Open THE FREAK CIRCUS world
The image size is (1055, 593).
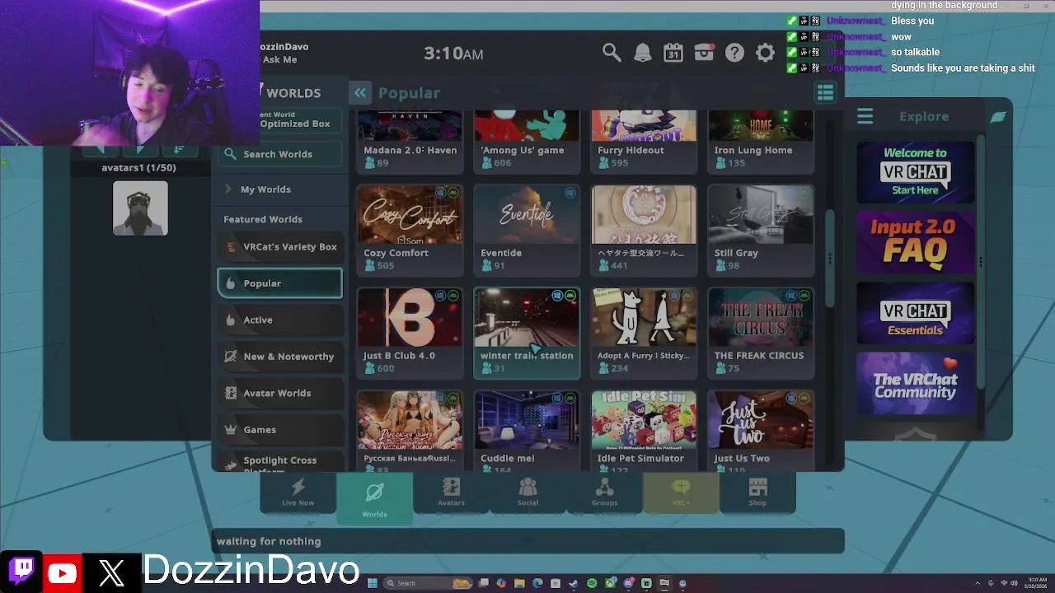pos(761,333)
